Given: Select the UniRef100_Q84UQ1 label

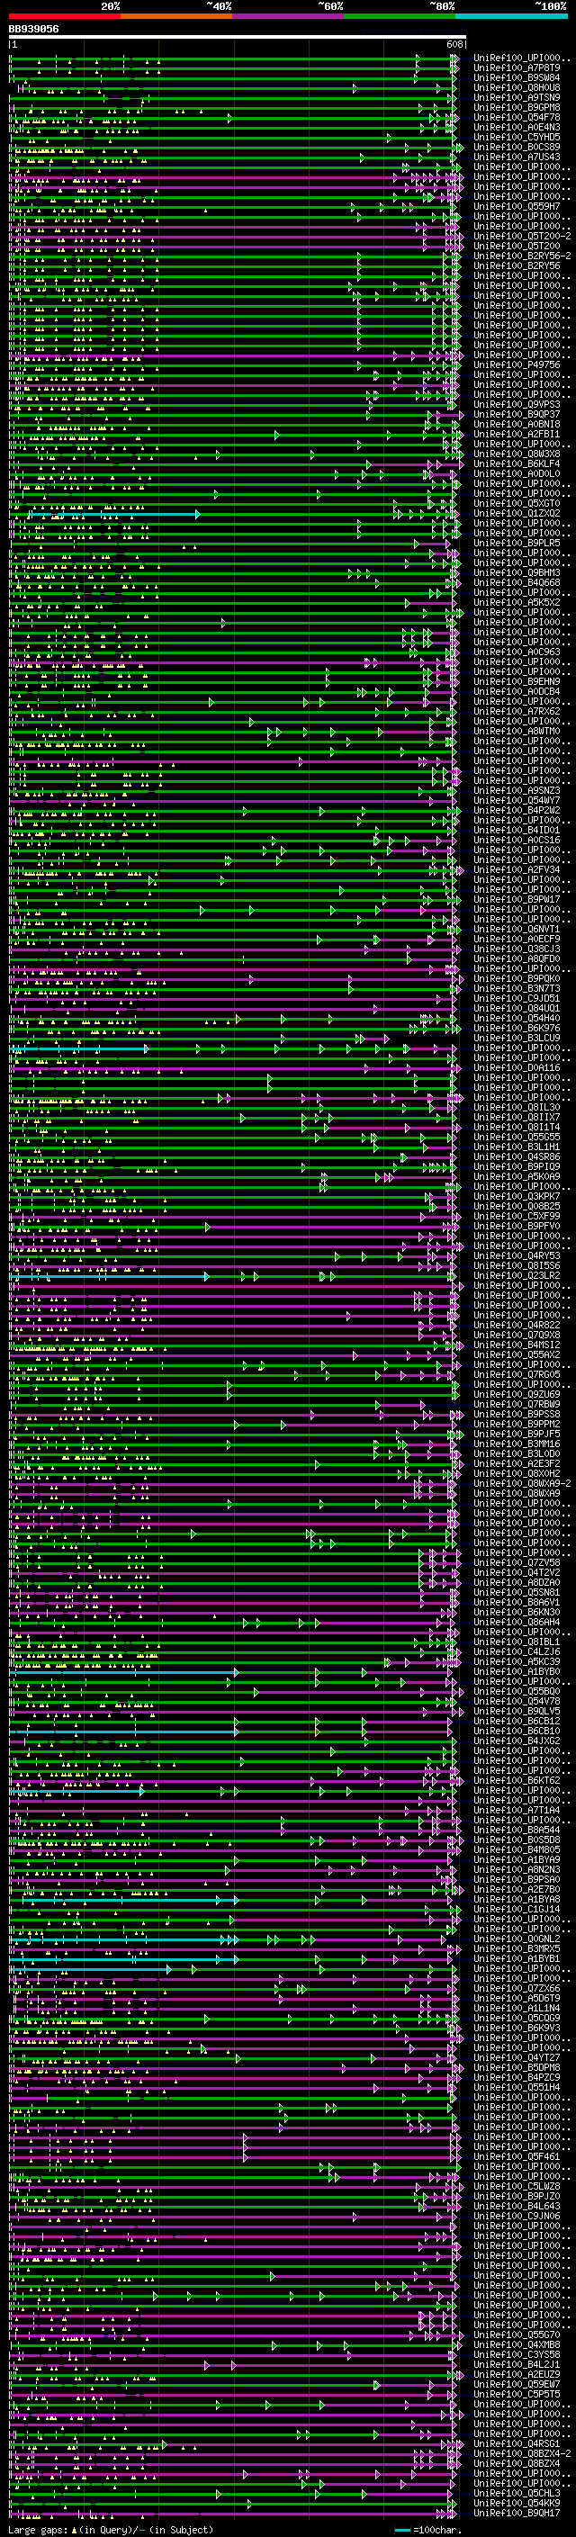Looking at the screenshot, I should [517, 1009].
